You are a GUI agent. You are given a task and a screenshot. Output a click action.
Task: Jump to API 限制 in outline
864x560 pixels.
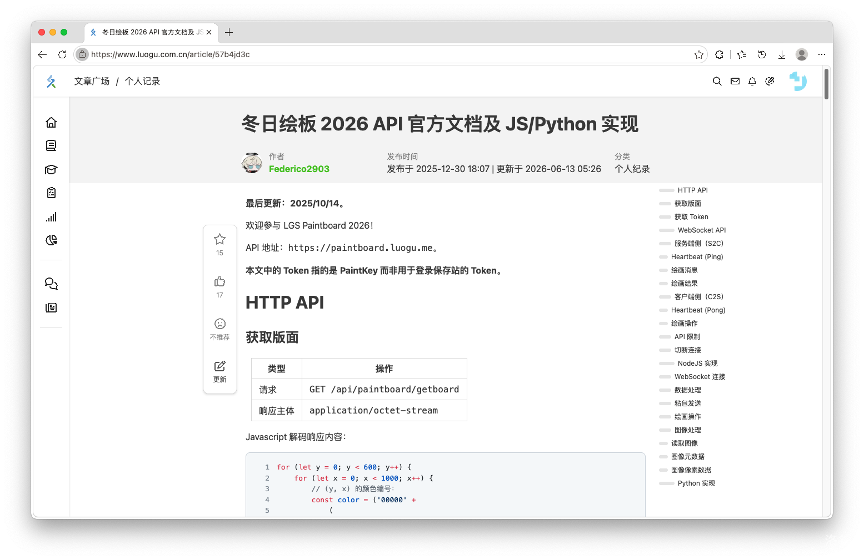(687, 337)
